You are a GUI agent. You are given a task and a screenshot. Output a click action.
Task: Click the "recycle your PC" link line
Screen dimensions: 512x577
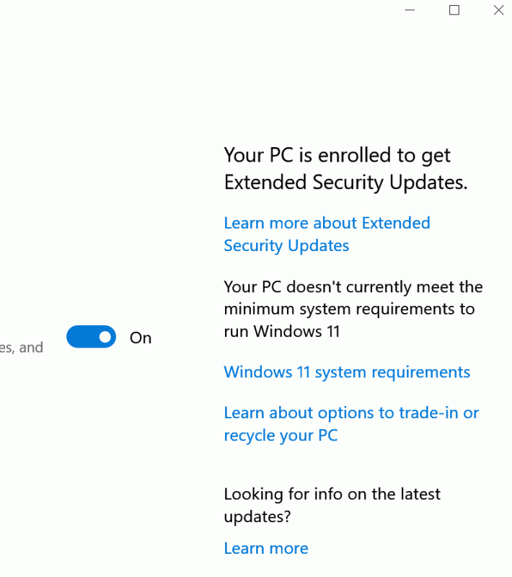tap(281, 436)
